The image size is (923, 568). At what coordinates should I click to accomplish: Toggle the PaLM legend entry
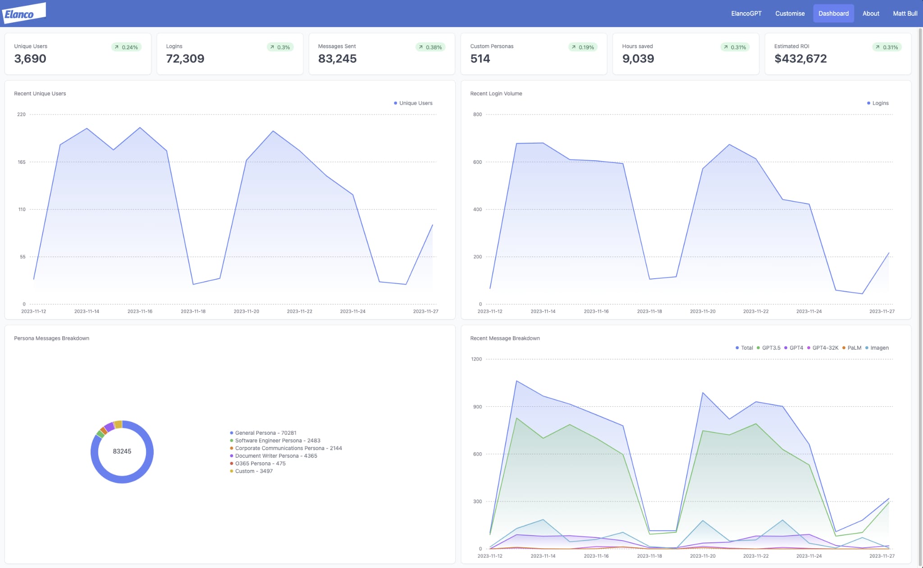(852, 348)
